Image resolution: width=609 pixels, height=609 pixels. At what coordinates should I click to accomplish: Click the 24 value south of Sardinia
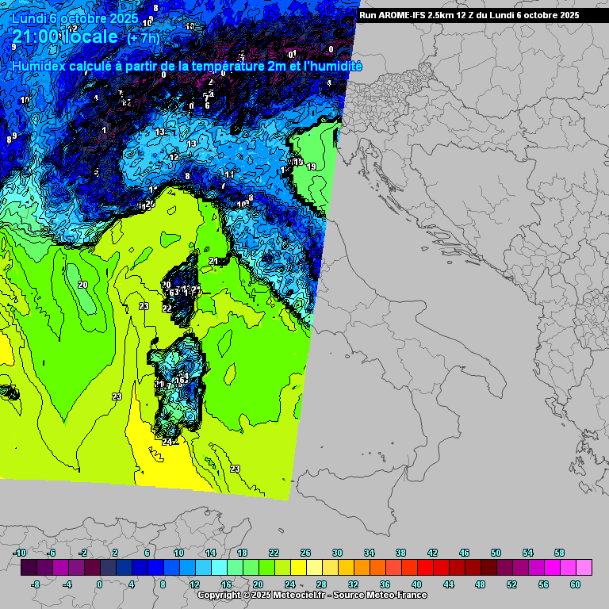pyautogui.click(x=167, y=442)
